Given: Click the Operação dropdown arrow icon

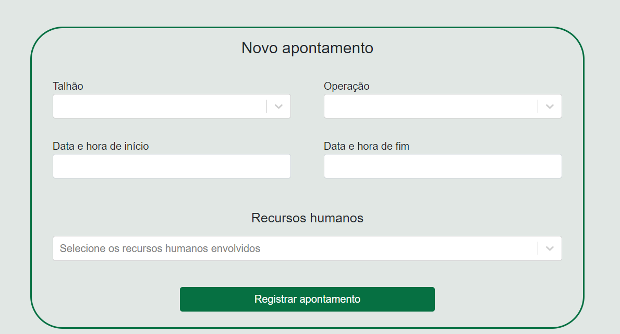Looking at the screenshot, I should point(550,106).
